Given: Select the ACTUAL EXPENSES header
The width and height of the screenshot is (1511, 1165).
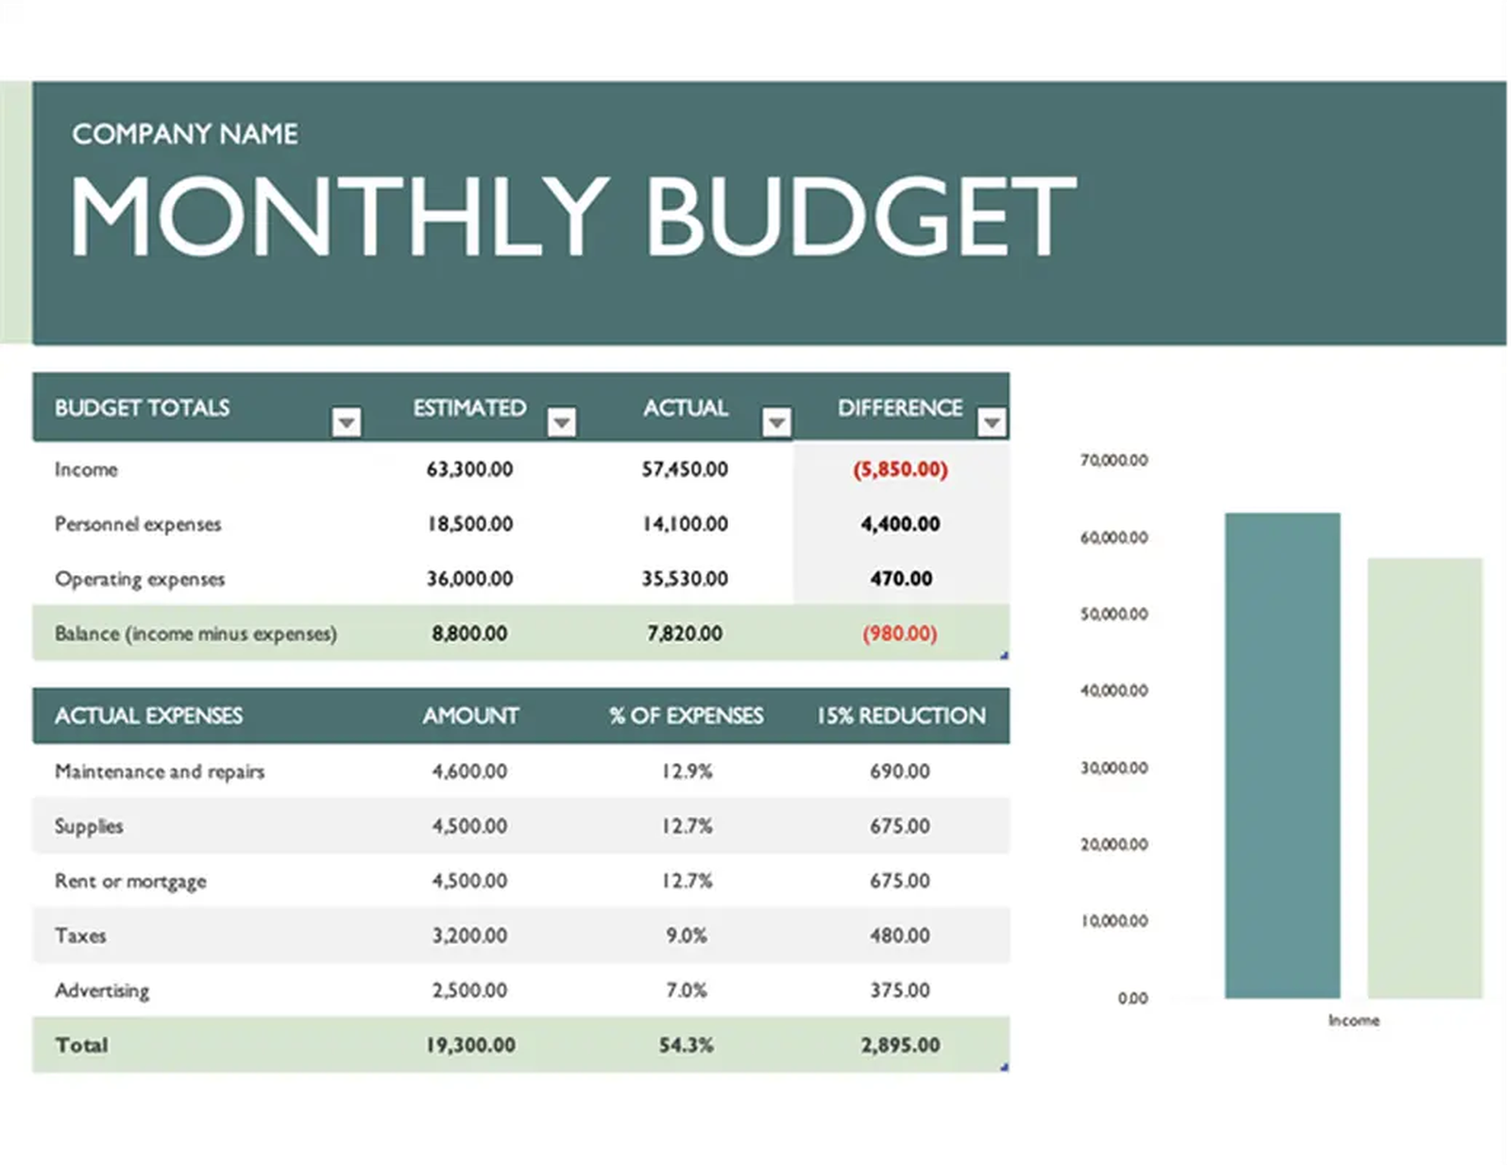Looking at the screenshot, I should click(148, 716).
